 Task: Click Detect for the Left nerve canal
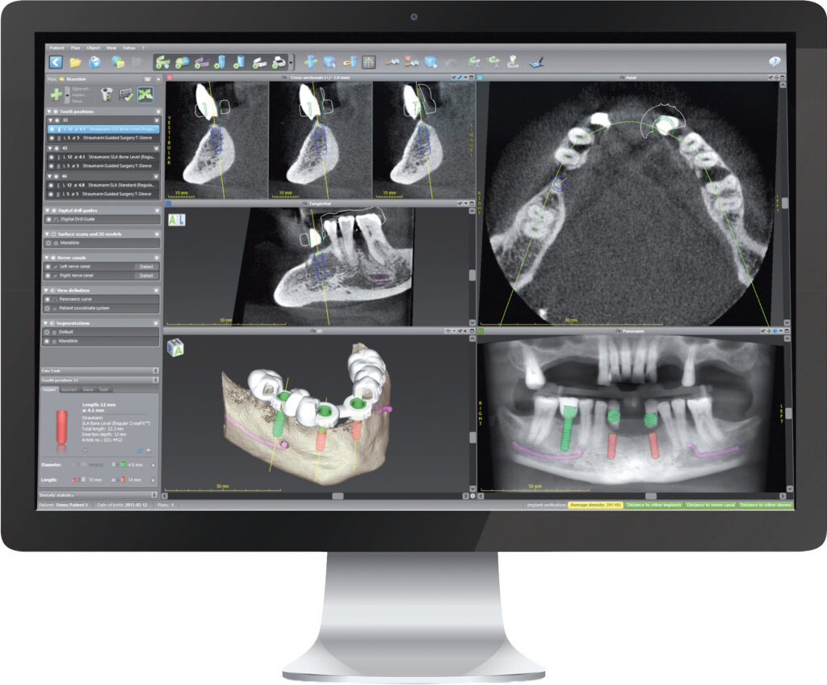point(145,266)
